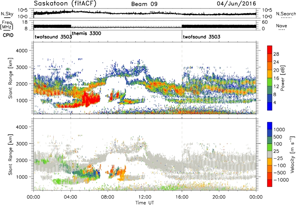This screenshot has height=205, width=296.
Task: Pick the red top segment of power colorbar
Action: click(270, 50)
